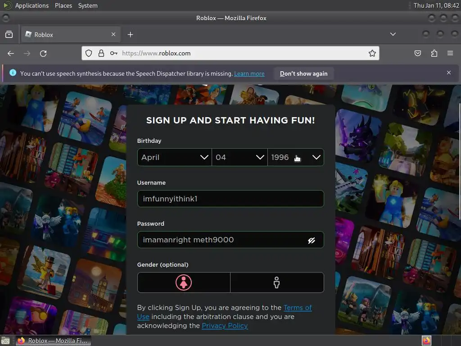
Task: Click the Don't show again button
Action: [304, 73]
